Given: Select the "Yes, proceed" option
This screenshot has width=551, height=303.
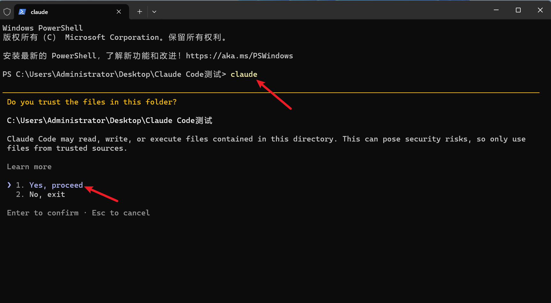Looking at the screenshot, I should [56, 185].
